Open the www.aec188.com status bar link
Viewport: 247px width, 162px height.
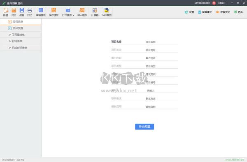click(x=235, y=160)
